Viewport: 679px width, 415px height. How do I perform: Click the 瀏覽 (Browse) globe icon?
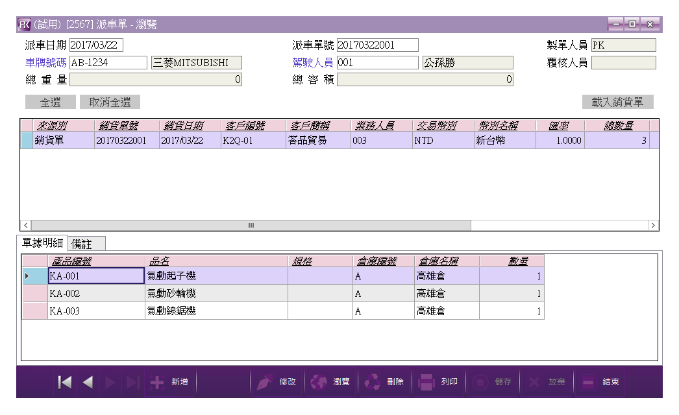click(318, 383)
